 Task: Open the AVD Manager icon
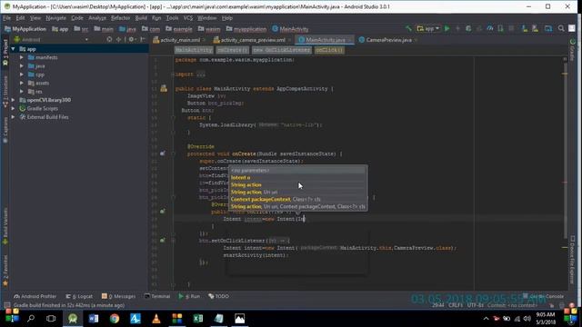(x=525, y=28)
